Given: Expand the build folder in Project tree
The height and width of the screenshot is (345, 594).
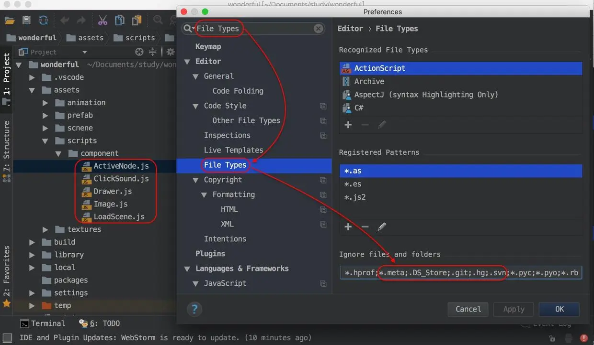Looking at the screenshot, I should tap(32, 242).
